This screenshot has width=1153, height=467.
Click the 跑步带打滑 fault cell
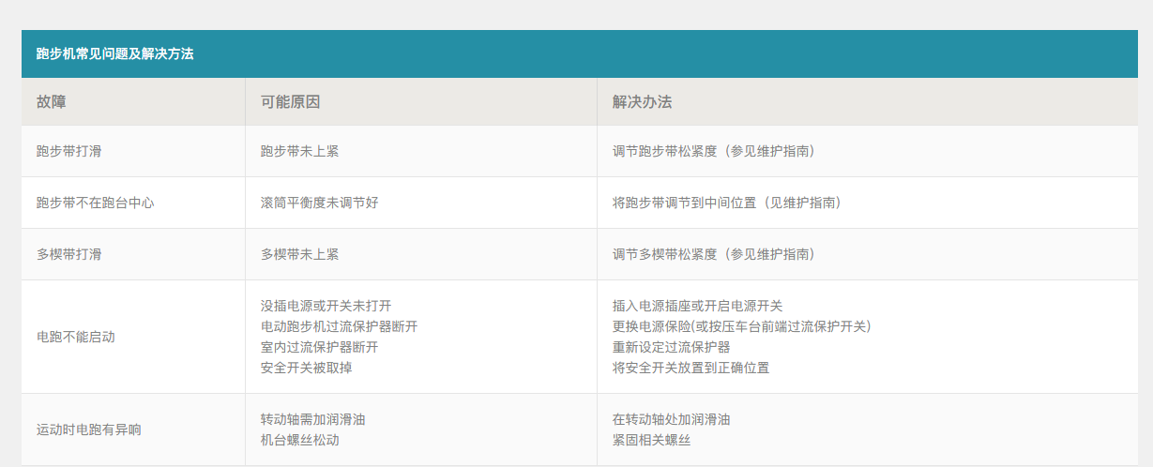click(x=68, y=151)
